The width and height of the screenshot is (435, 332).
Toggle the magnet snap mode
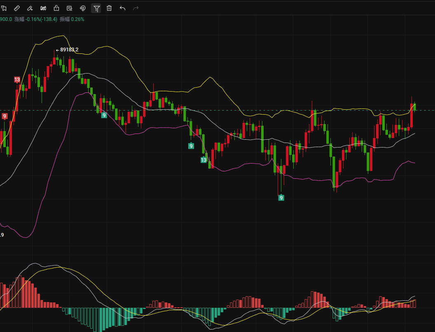83,8
